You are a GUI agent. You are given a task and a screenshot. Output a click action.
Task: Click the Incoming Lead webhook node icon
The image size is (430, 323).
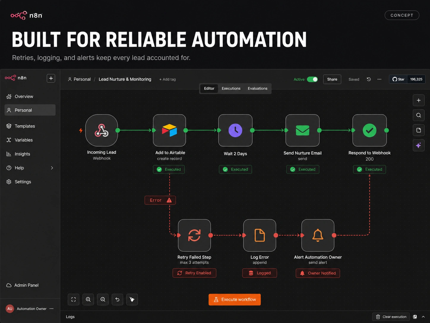102,130
